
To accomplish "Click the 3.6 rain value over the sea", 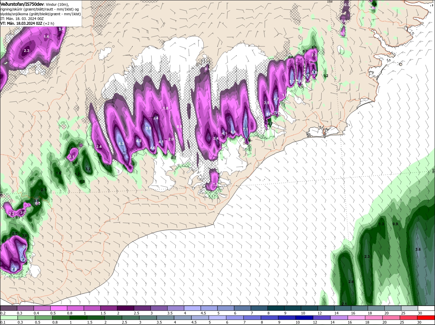I will pyautogui.click(x=418, y=249).
